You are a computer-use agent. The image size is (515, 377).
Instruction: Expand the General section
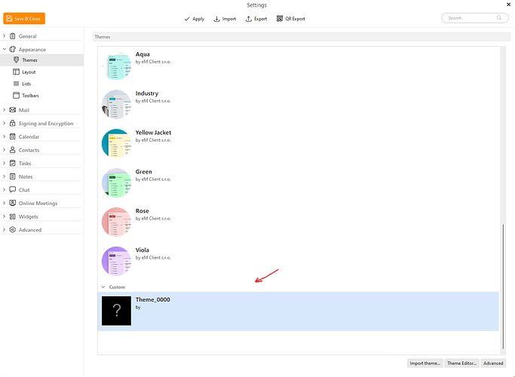(x=5, y=36)
